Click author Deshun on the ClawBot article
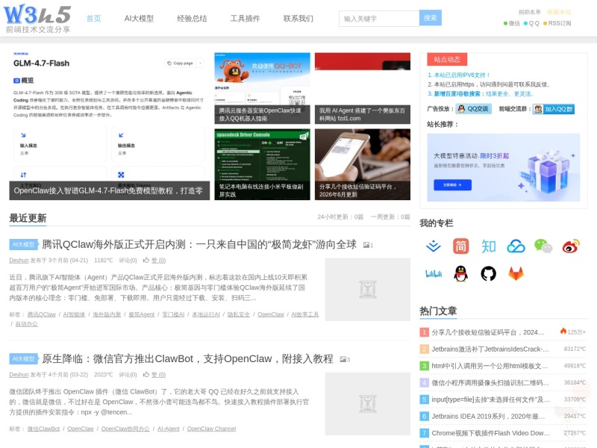 pos(19,375)
